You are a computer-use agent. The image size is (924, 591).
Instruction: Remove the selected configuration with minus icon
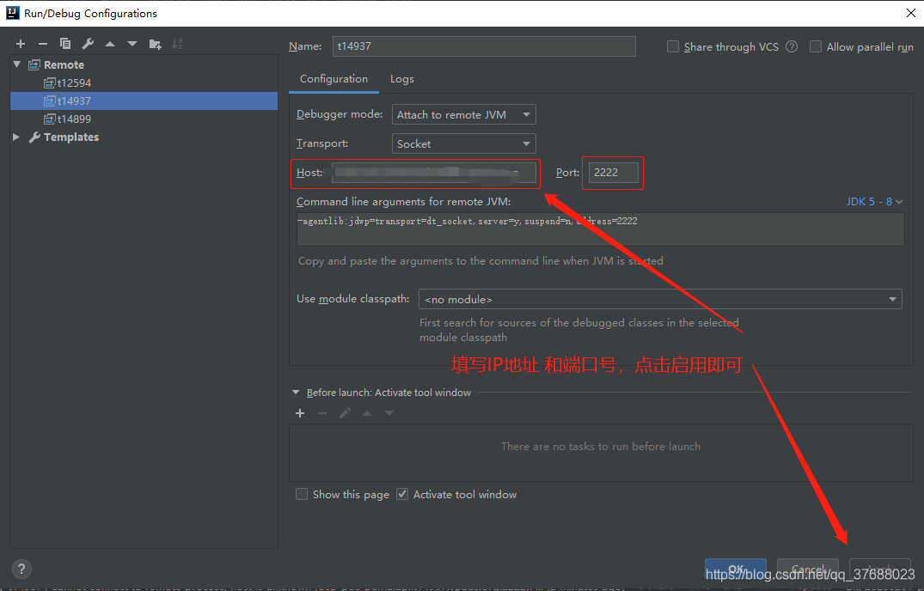42,44
